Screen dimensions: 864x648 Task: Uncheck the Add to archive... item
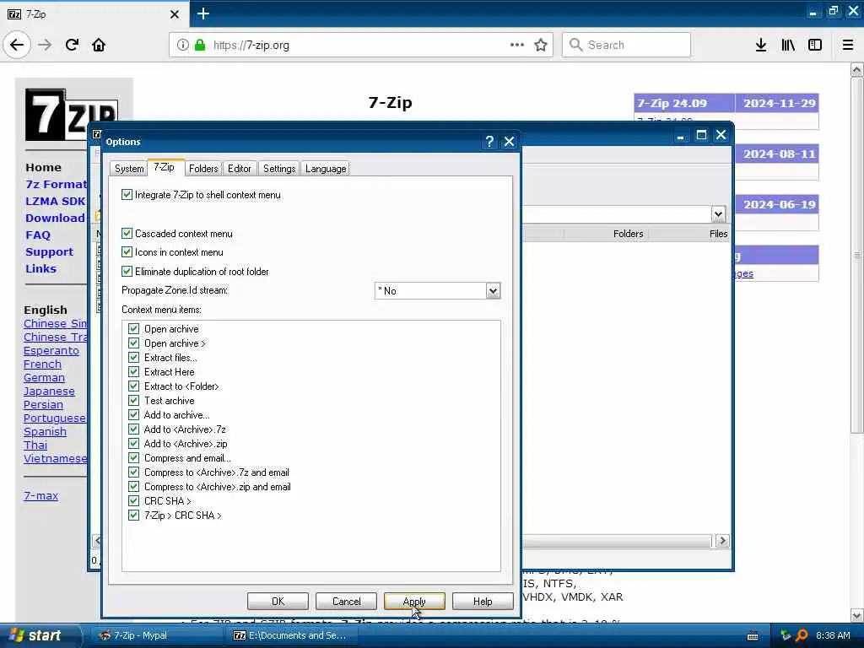(133, 415)
